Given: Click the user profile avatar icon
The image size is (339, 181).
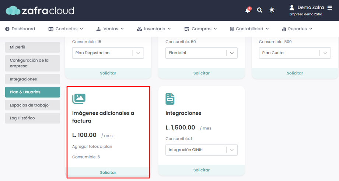Looking at the screenshot, I should tap(292, 8).
